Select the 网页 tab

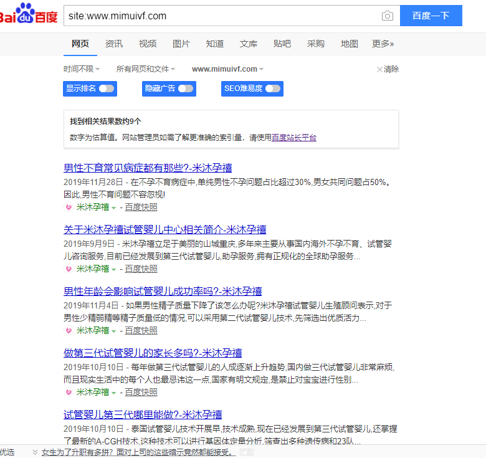tap(80, 44)
